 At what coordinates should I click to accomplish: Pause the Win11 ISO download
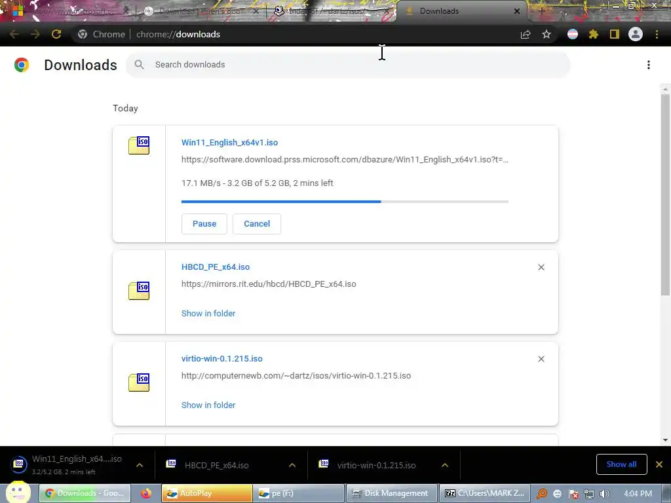point(204,224)
